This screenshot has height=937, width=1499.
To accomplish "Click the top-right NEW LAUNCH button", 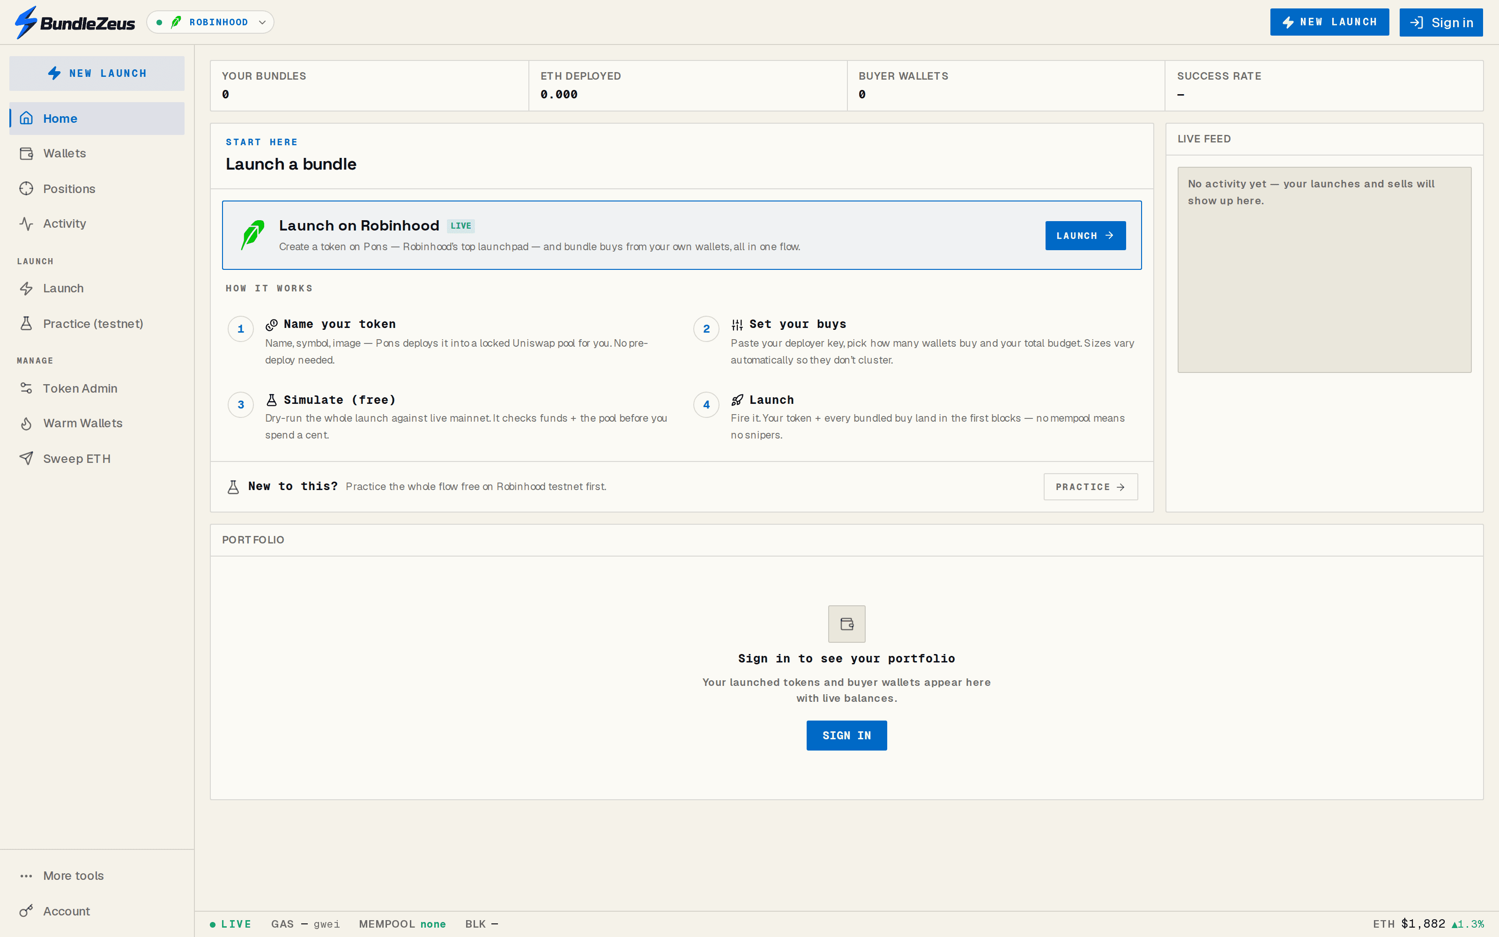I will 1329,22.
